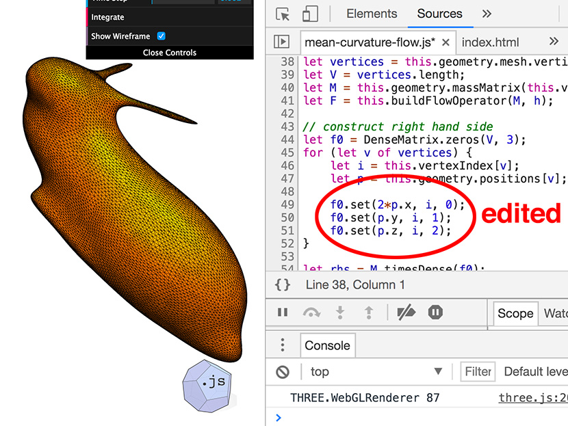Click the 'for (let v of vertices)' line
568x426 pixels.
coord(387,152)
